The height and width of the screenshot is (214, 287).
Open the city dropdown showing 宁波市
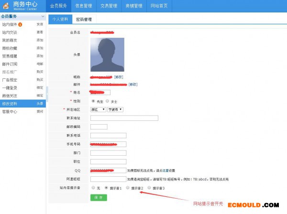pos(115,109)
